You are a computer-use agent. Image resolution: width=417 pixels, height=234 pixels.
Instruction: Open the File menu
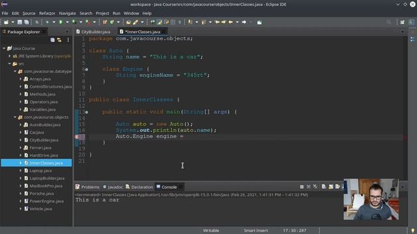[x=5, y=13]
